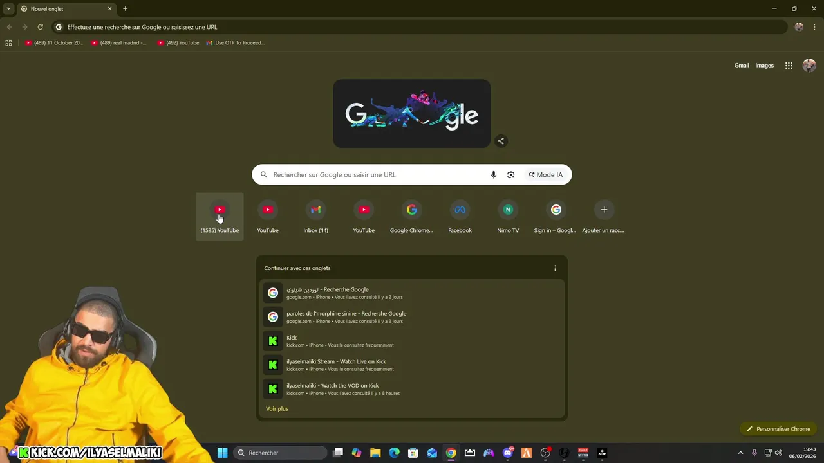The height and width of the screenshot is (463, 824).
Task: Open the Sign in – Google shortcut
Action: [x=556, y=217]
